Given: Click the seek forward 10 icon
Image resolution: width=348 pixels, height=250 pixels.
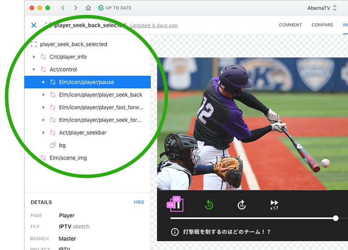Looking at the screenshot, I should (242, 205).
